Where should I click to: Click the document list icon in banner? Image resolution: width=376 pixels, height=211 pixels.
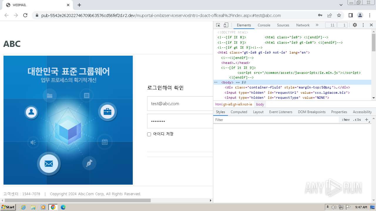click(x=86, y=96)
